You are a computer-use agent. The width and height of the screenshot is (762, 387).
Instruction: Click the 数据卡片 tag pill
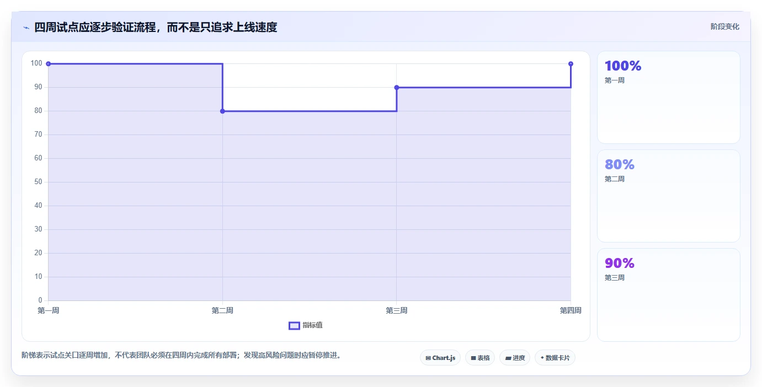[x=555, y=358]
